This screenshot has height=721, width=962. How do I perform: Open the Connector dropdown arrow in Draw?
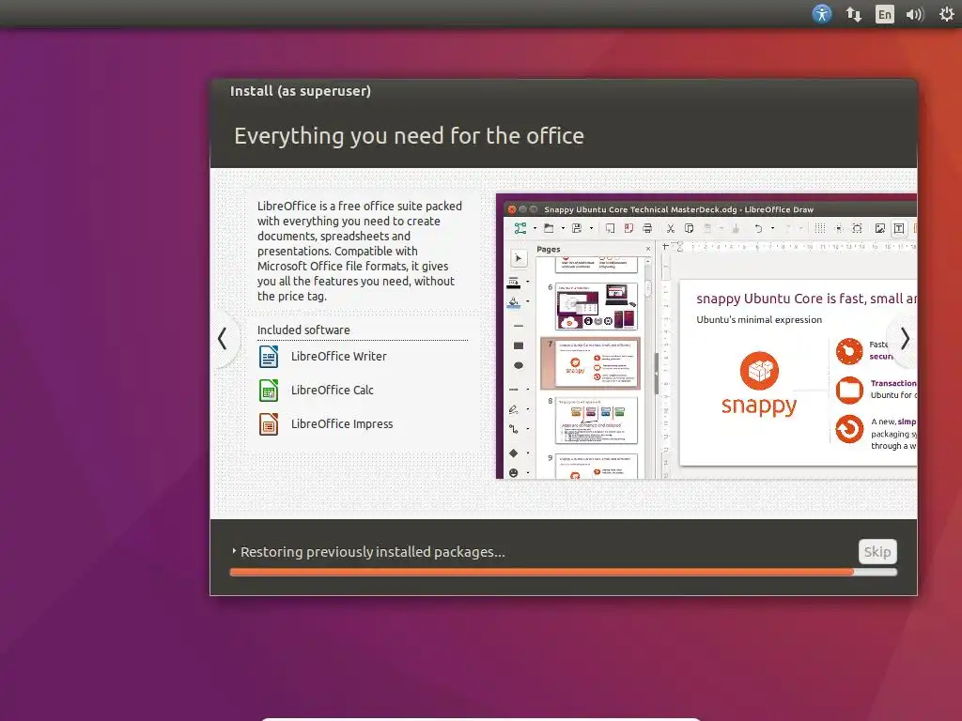(528, 429)
